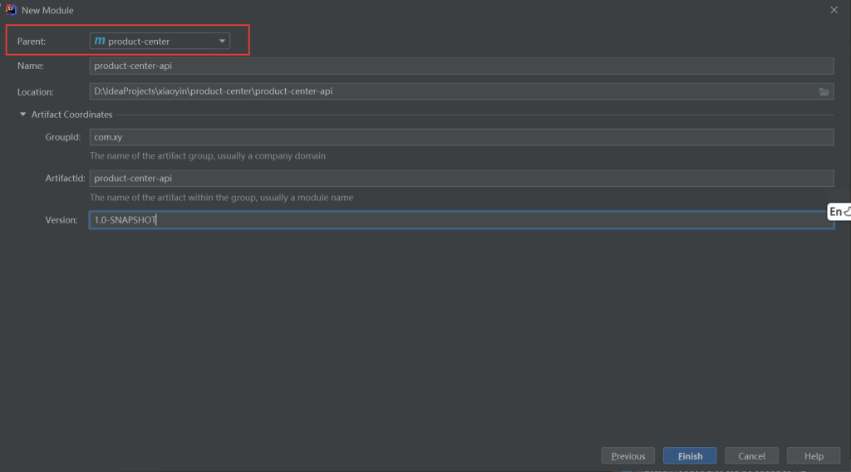Click the 'Artifact Coordinates' heading text
This screenshot has width=851, height=472.
[71, 115]
